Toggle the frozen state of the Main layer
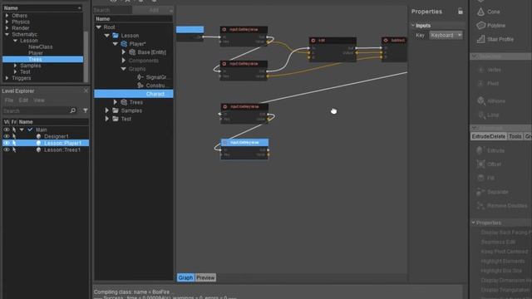The image size is (532, 299). (14, 130)
